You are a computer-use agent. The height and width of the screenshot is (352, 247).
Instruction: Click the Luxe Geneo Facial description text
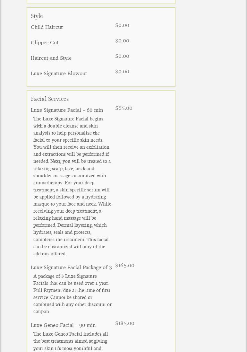[71, 341]
